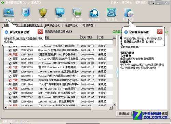Screen dimensions: 171x124
Task: Open the title bar menu dropdown arrow
Action: tap(152, 3)
